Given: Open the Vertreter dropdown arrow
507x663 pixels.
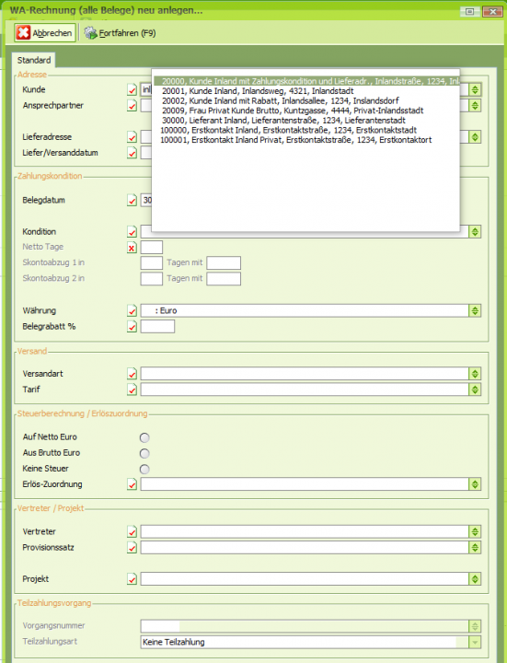Looking at the screenshot, I should (x=475, y=531).
